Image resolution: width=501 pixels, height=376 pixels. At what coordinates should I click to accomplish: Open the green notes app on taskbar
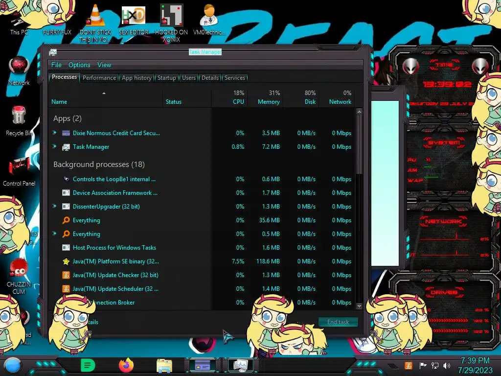click(88, 365)
